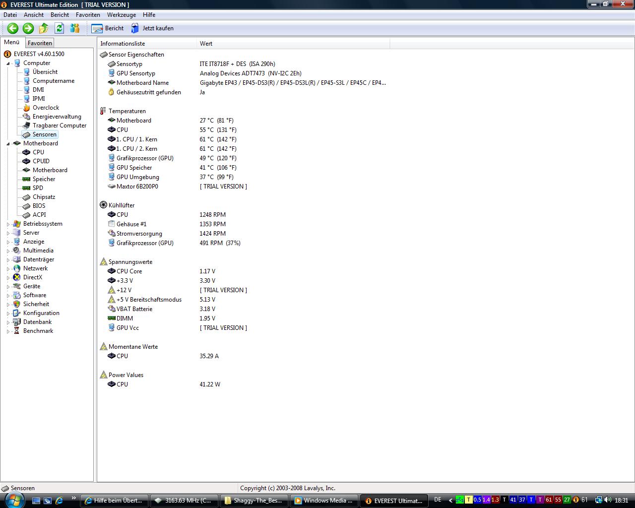Click the green Back arrow toolbar icon
Screen dimensions: 635x508
coord(13,28)
